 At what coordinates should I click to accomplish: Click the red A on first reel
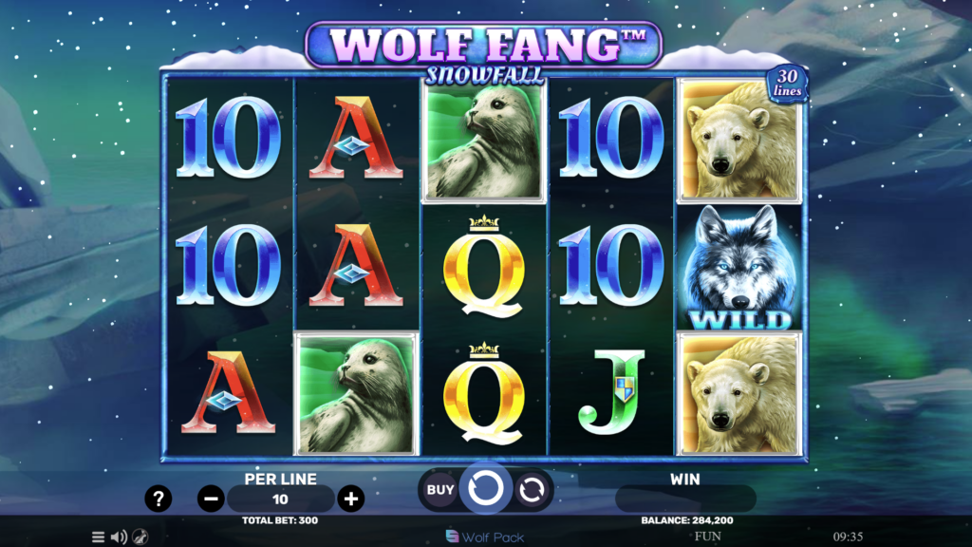[228, 392]
